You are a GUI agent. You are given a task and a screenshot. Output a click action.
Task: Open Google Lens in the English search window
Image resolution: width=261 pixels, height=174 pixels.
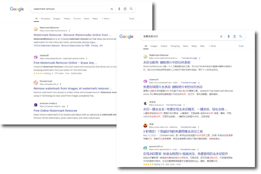click(x=125, y=9)
